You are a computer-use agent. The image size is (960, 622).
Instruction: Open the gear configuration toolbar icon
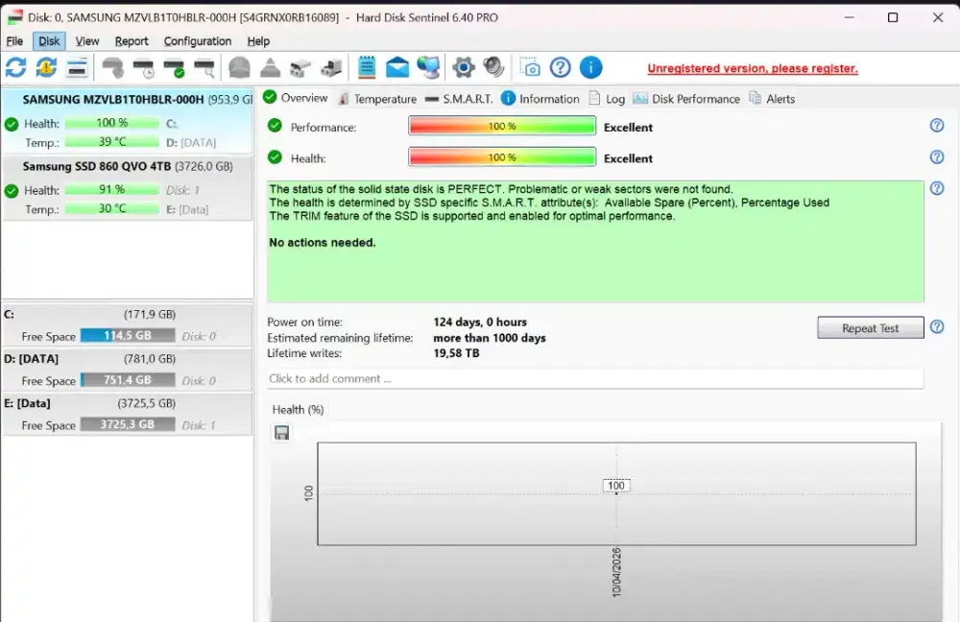(x=464, y=67)
